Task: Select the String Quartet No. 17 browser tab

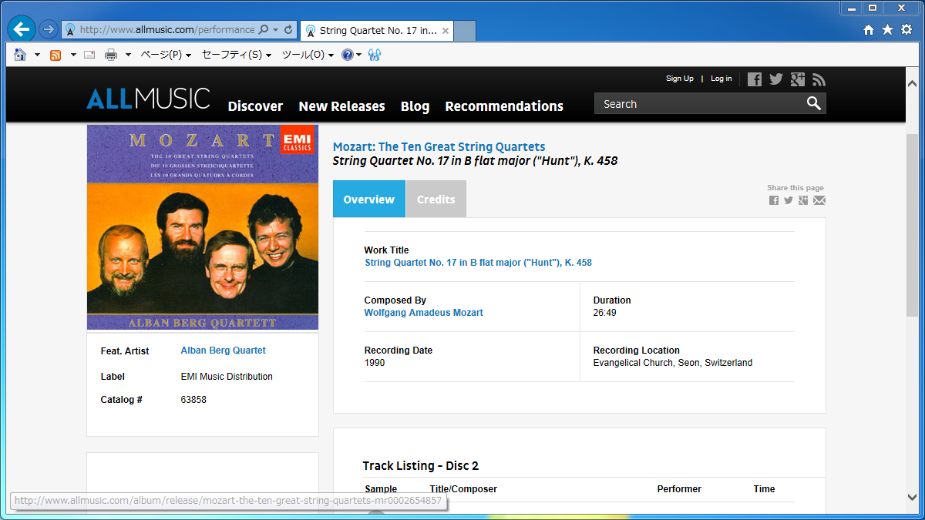Action: tap(378, 31)
